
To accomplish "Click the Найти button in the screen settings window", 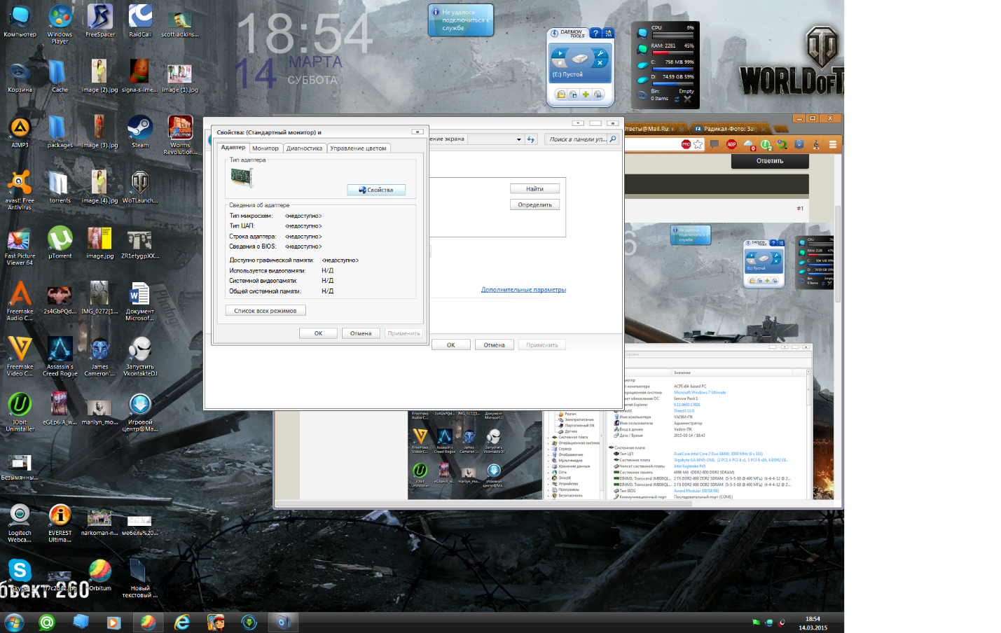I will (x=534, y=189).
